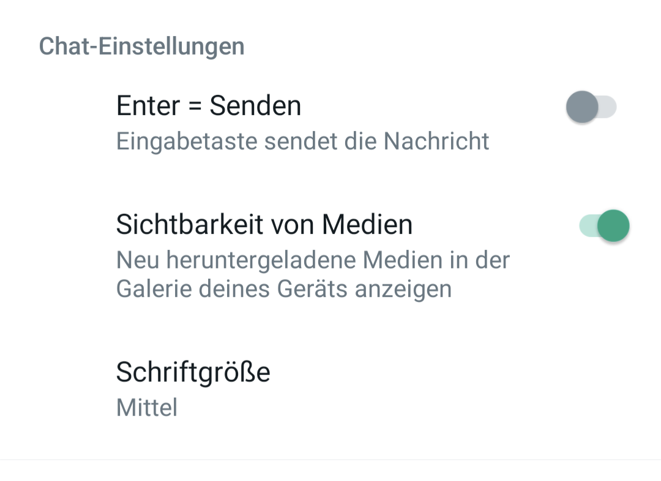Select the Sichtbarkeit von Medien title
The image size is (661, 481).
(264, 224)
